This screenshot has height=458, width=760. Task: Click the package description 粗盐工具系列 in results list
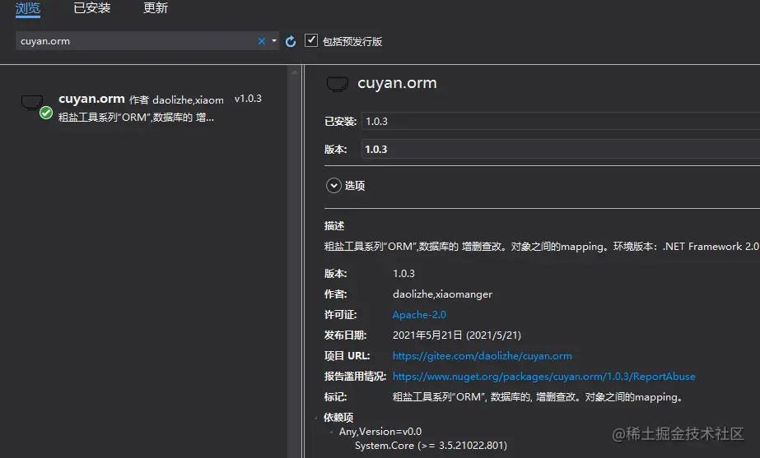(136, 117)
